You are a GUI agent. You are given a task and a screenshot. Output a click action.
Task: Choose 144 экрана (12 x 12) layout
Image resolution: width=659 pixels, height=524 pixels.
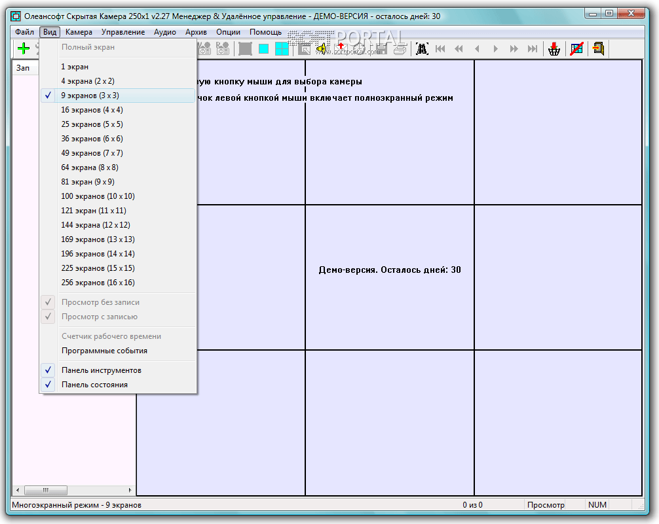[118, 225]
